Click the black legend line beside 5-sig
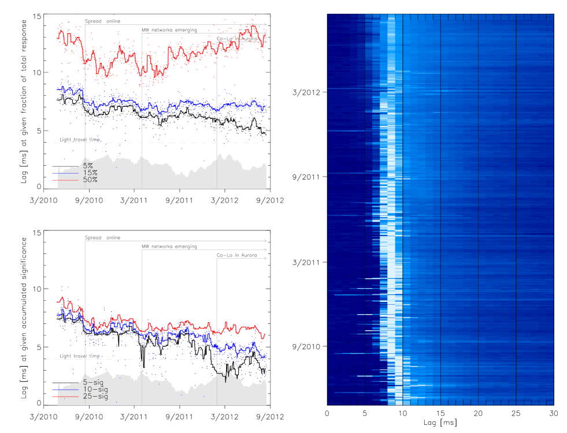567x433 pixels. click(65, 383)
